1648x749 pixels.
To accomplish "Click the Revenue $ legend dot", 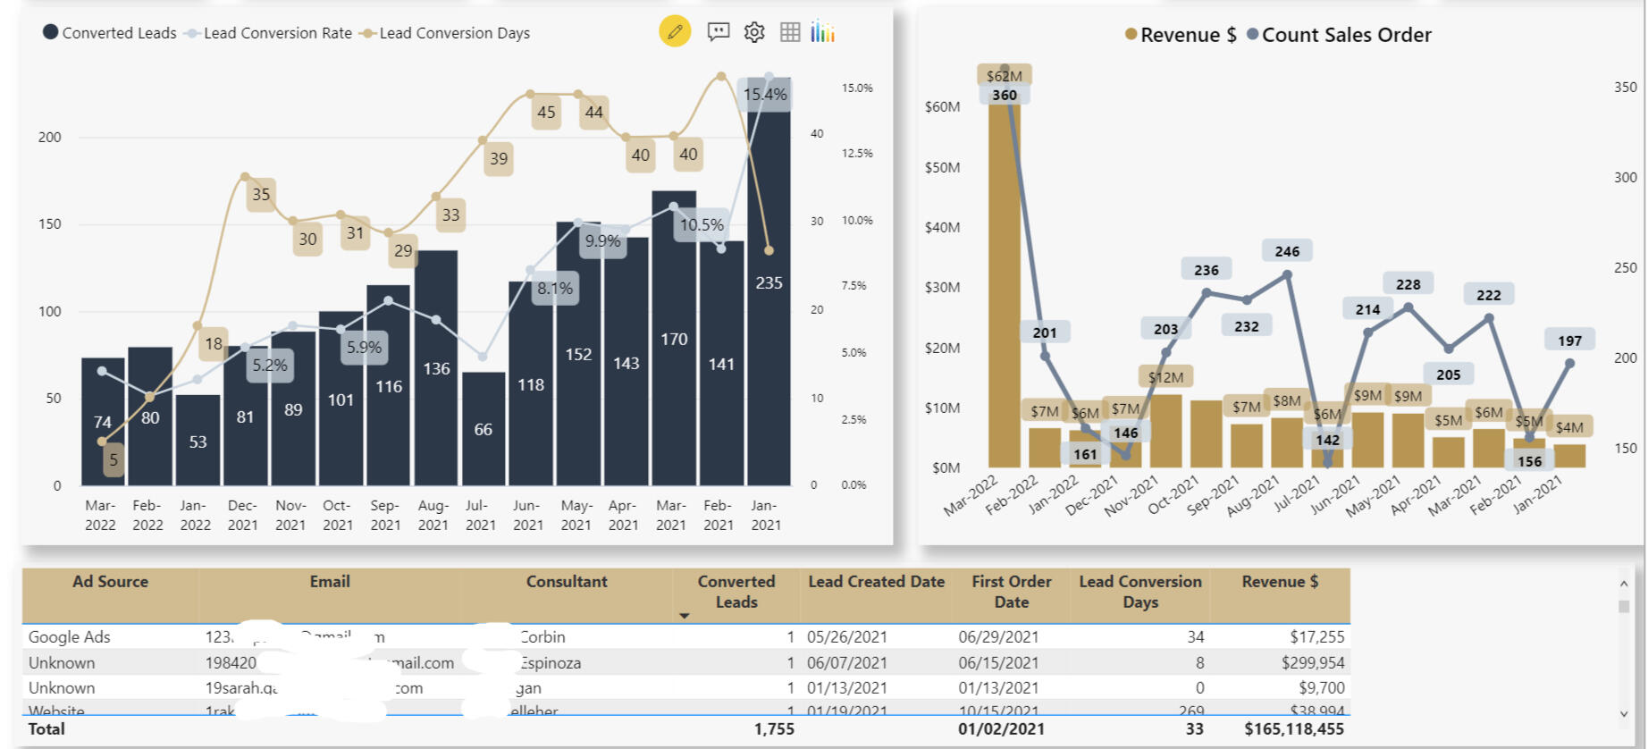I will tap(1131, 35).
